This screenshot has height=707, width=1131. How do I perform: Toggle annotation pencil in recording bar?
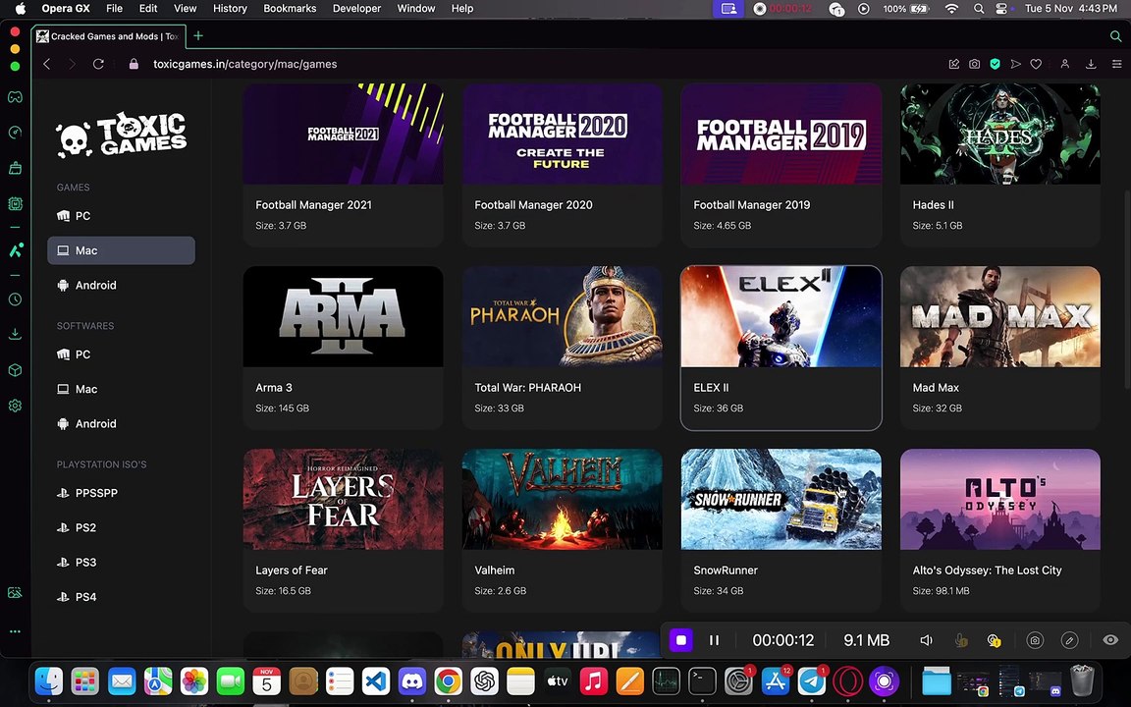[x=1070, y=640]
